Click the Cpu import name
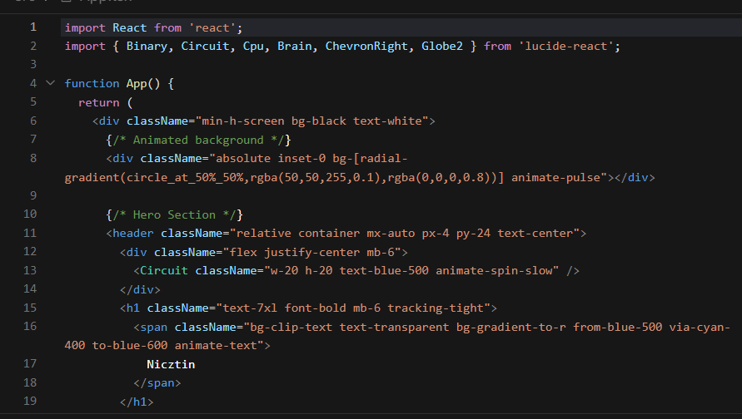 253,47
